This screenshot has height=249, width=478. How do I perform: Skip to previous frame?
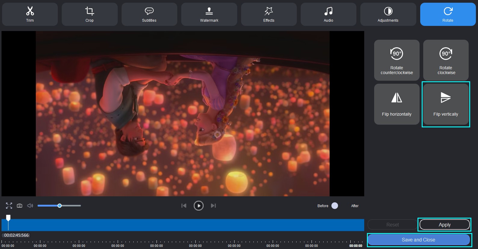[184, 206]
